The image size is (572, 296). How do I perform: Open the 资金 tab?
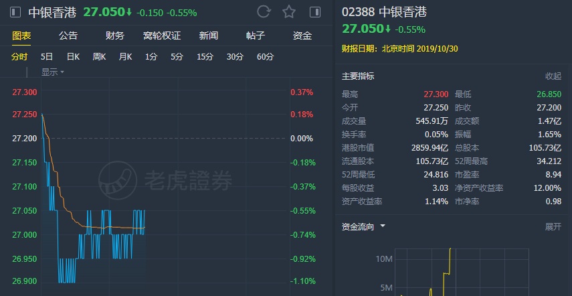302,35
